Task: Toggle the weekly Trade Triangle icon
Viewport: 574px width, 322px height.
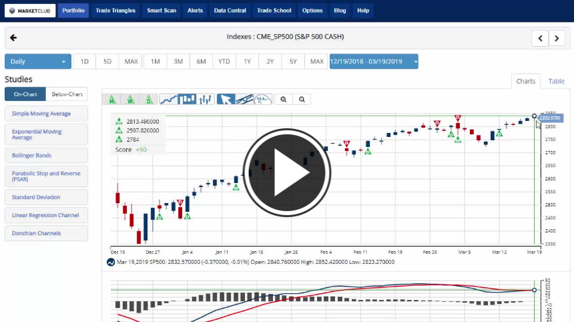Action: point(130,100)
